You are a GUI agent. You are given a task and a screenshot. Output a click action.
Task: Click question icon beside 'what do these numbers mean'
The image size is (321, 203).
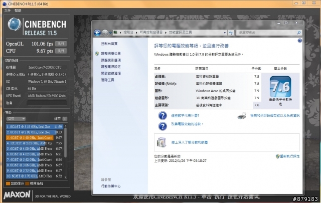click(x=163, y=116)
